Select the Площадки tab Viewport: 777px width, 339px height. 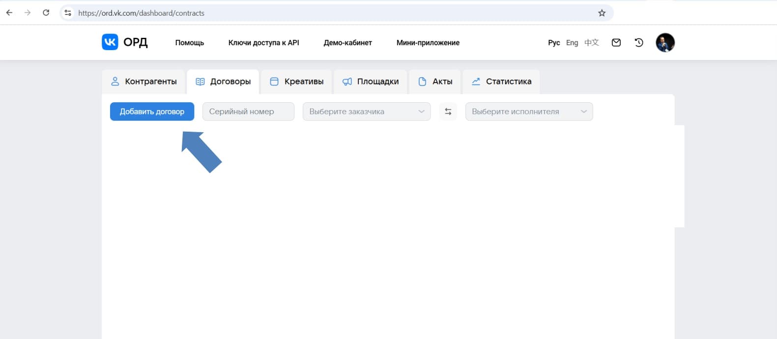click(371, 82)
